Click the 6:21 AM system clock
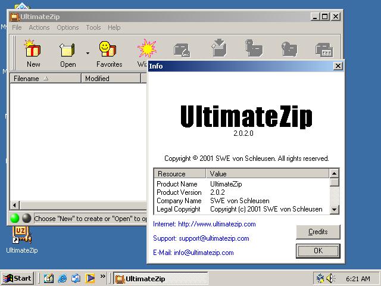Viewport: 381px width, 286px height. coord(358,278)
